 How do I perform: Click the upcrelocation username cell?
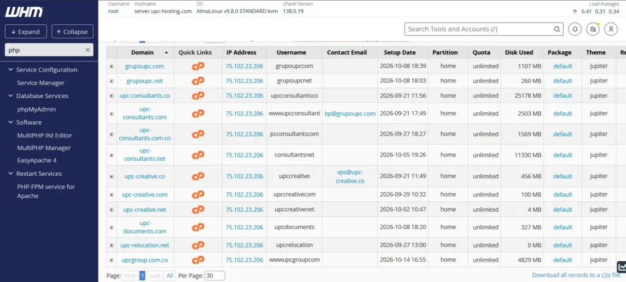click(294, 245)
